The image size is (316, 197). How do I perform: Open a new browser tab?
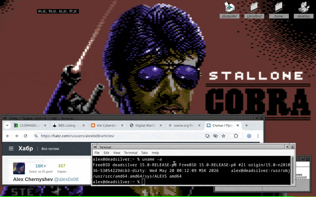(x=246, y=125)
